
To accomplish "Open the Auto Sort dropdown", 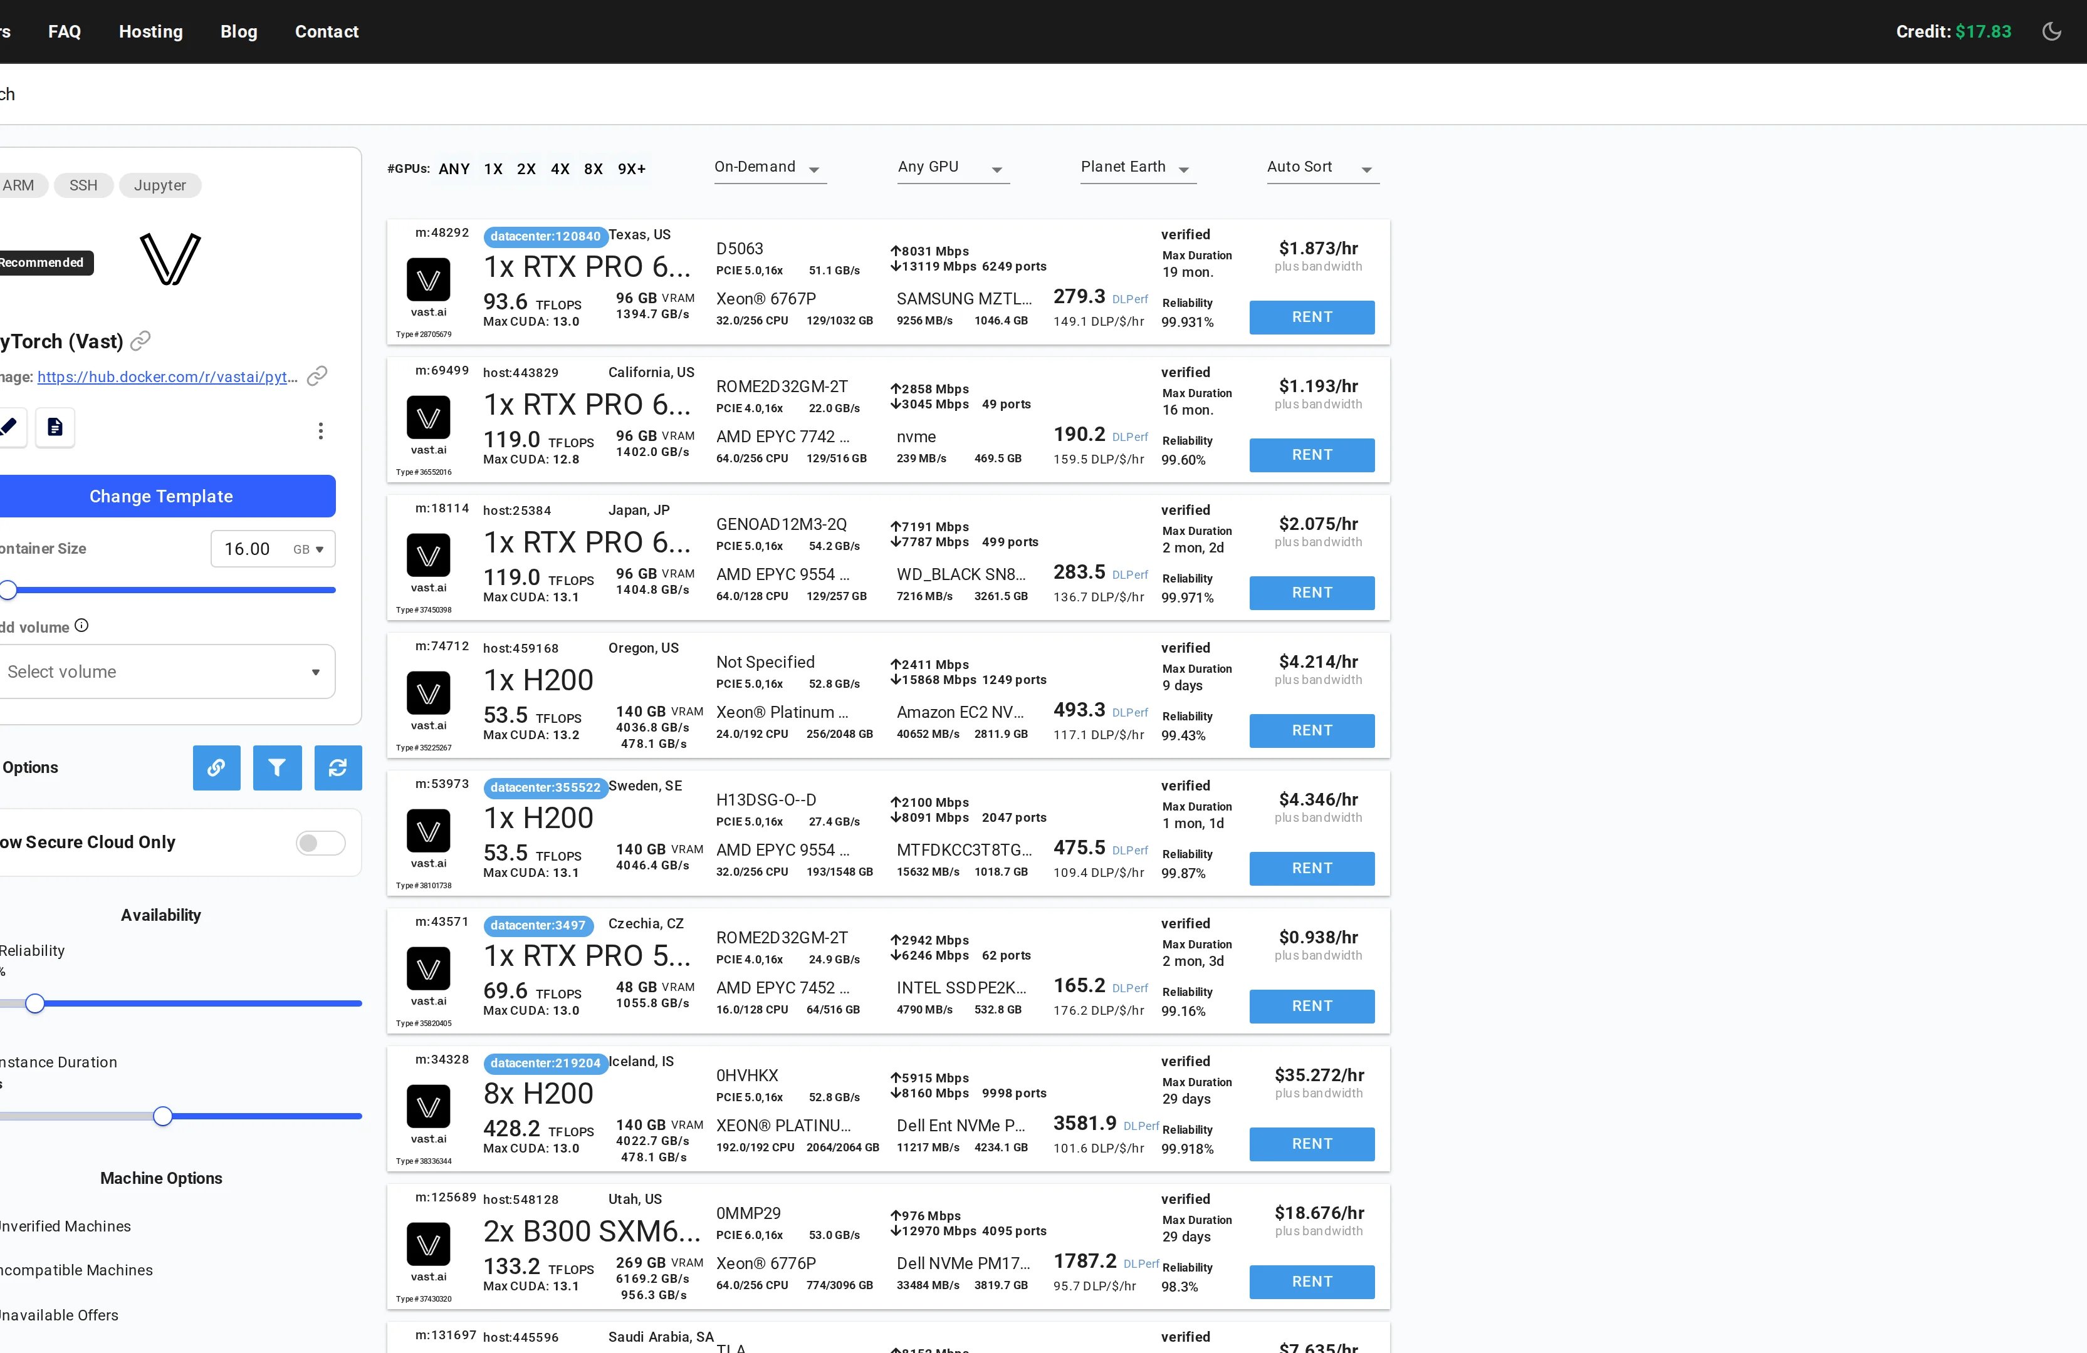I will tap(1322, 167).
